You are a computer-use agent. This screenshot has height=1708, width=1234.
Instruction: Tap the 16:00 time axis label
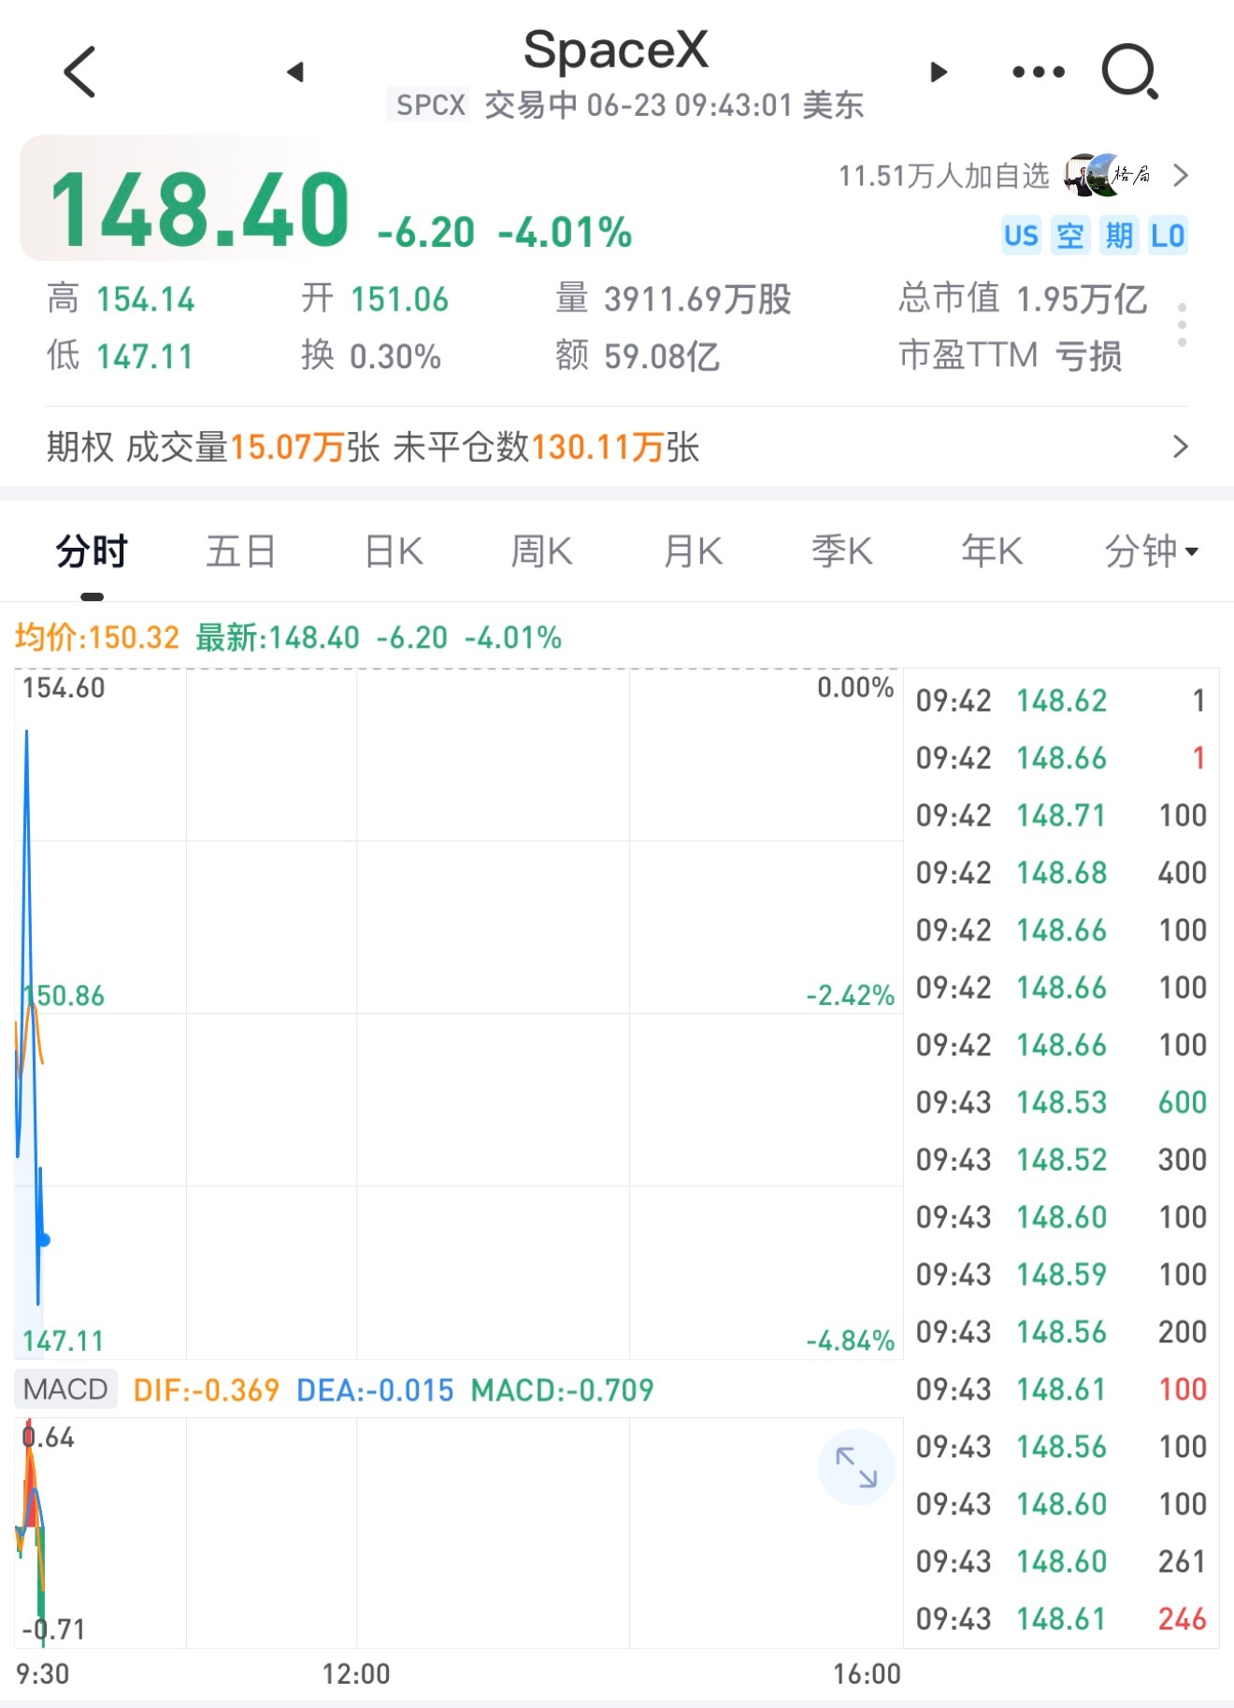867,1673
